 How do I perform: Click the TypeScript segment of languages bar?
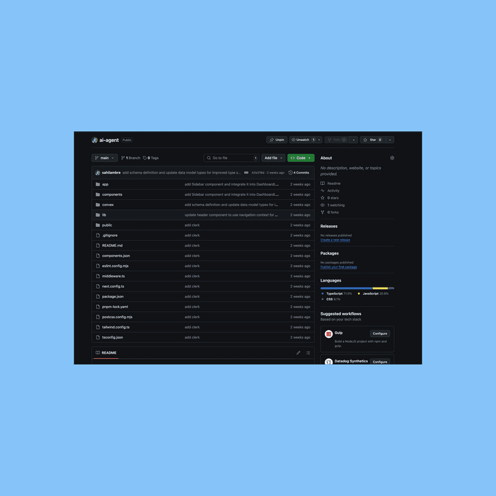coord(346,288)
